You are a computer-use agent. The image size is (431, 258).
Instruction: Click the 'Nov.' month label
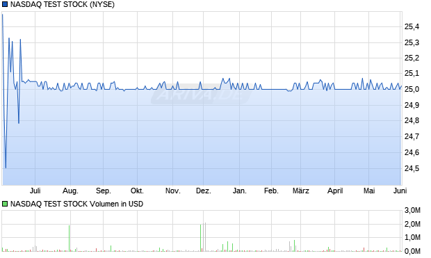173,191
